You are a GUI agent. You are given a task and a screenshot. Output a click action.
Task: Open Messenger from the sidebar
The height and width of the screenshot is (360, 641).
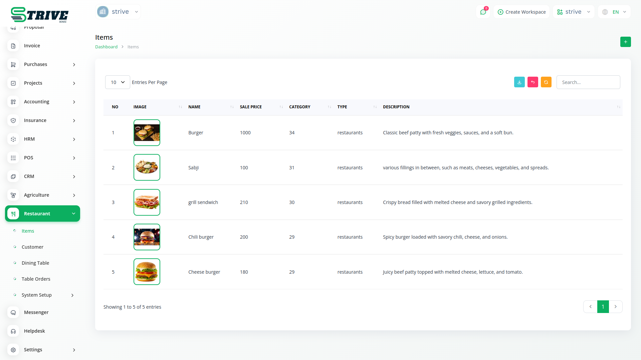coord(36,312)
